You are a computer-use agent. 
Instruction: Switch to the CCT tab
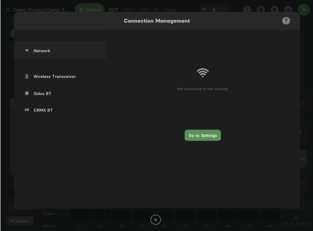(113, 10)
